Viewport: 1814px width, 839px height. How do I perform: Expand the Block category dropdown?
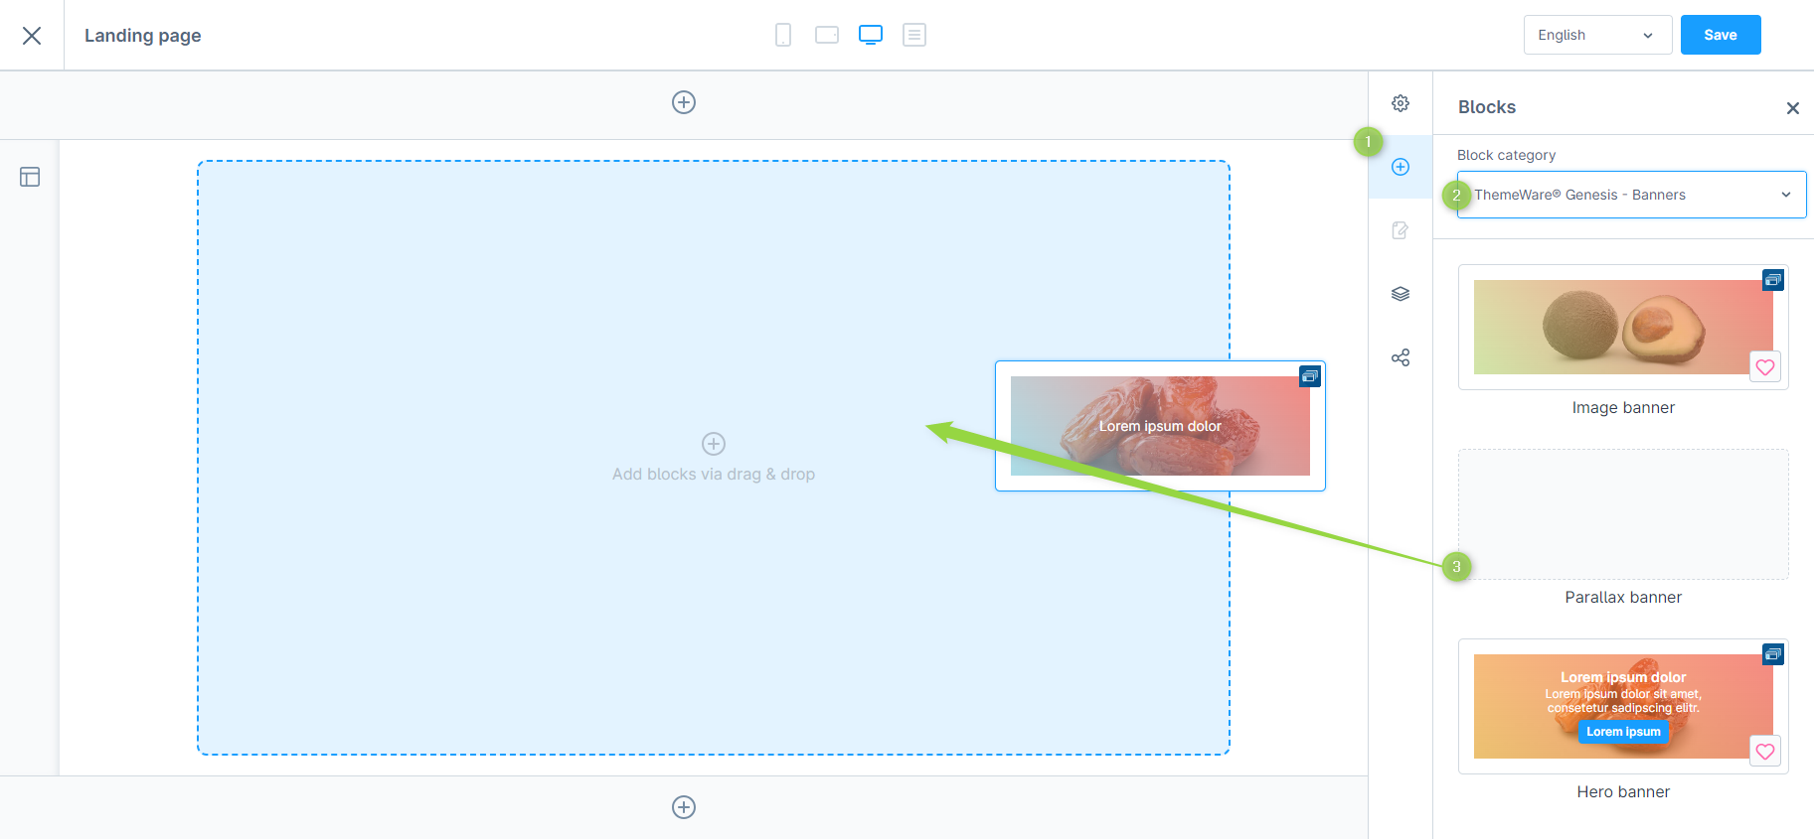tap(1632, 195)
